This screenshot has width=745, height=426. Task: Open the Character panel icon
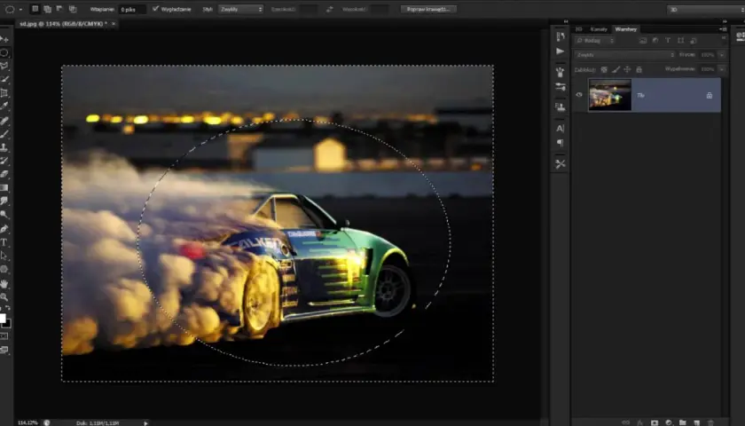[x=561, y=128]
